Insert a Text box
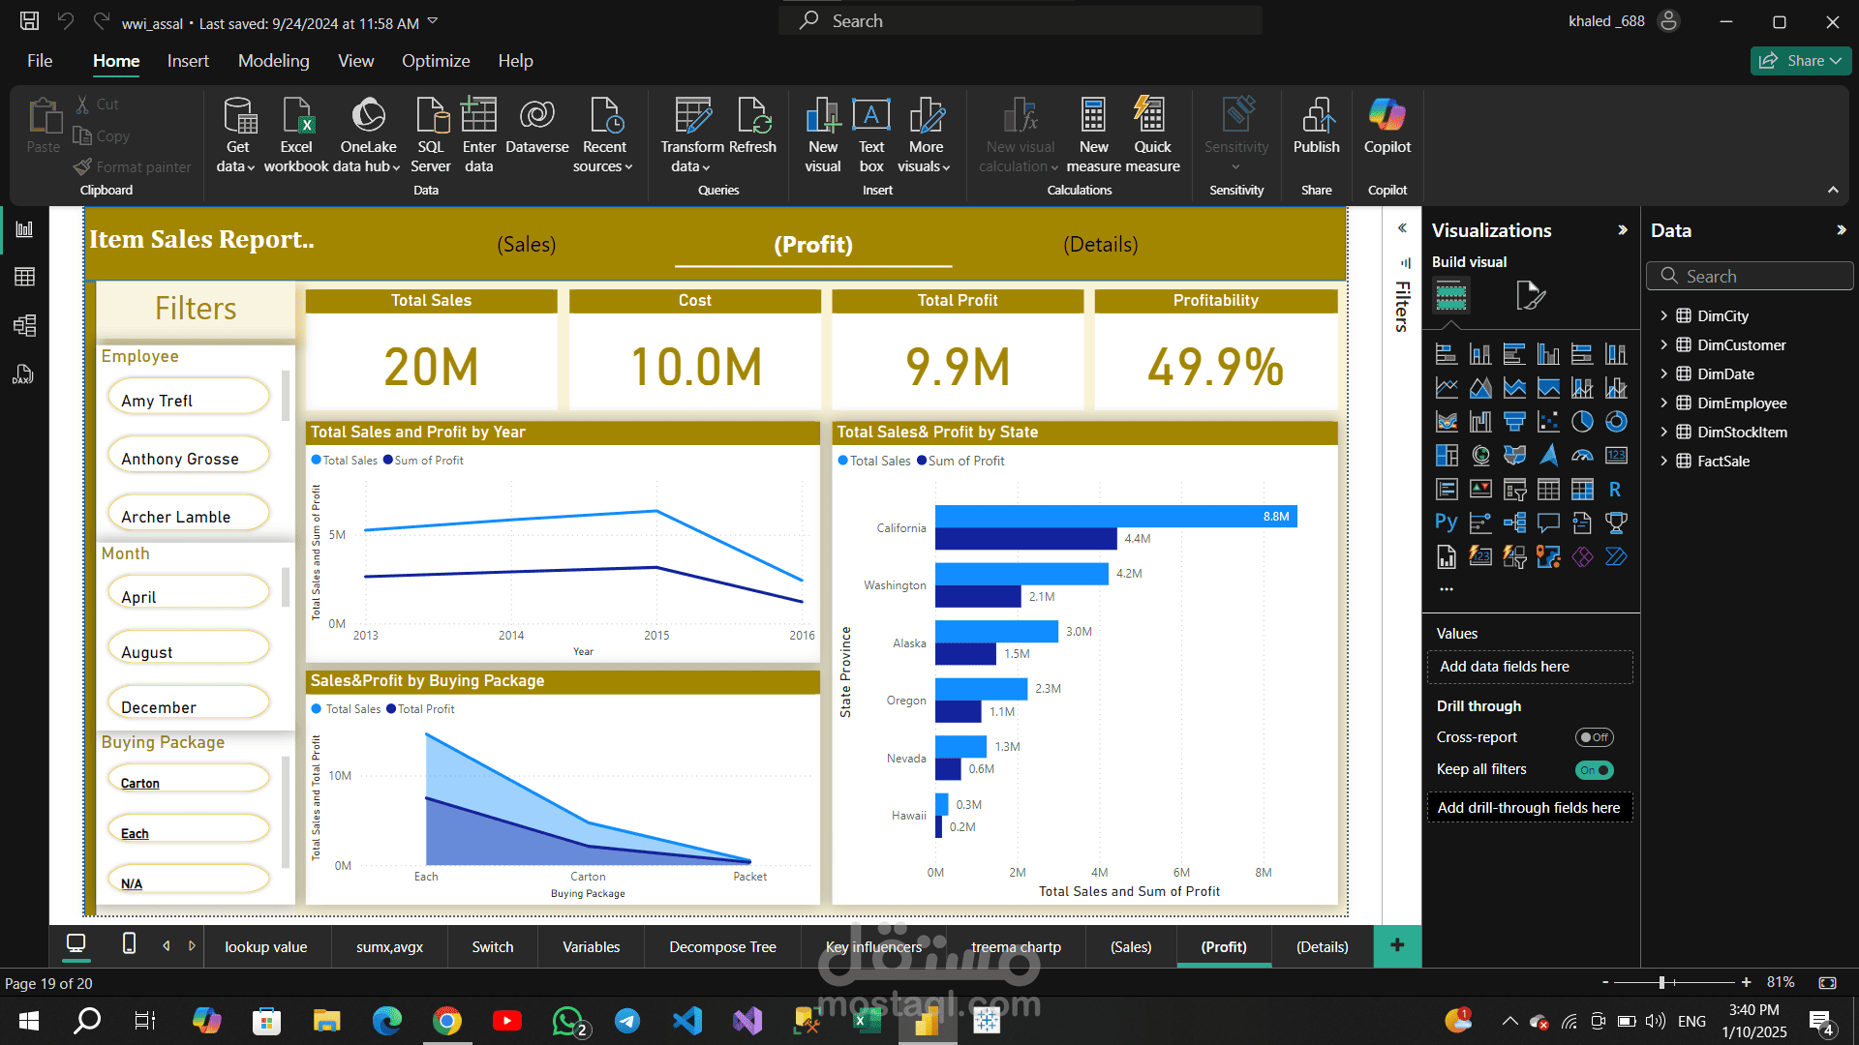 pos(871,134)
